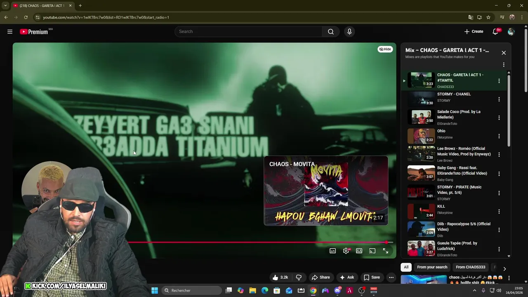Open Ohio video thumbnail

(421, 136)
